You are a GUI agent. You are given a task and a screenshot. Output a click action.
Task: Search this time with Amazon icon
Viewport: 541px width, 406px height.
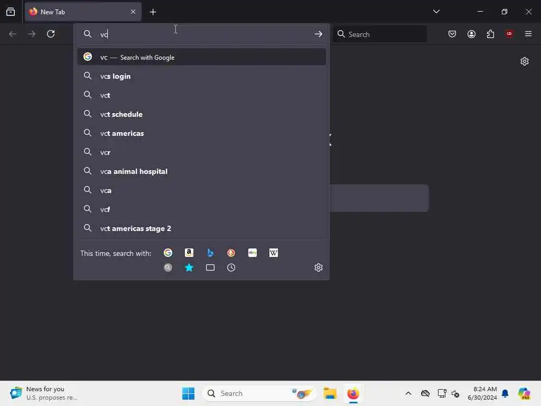189,253
